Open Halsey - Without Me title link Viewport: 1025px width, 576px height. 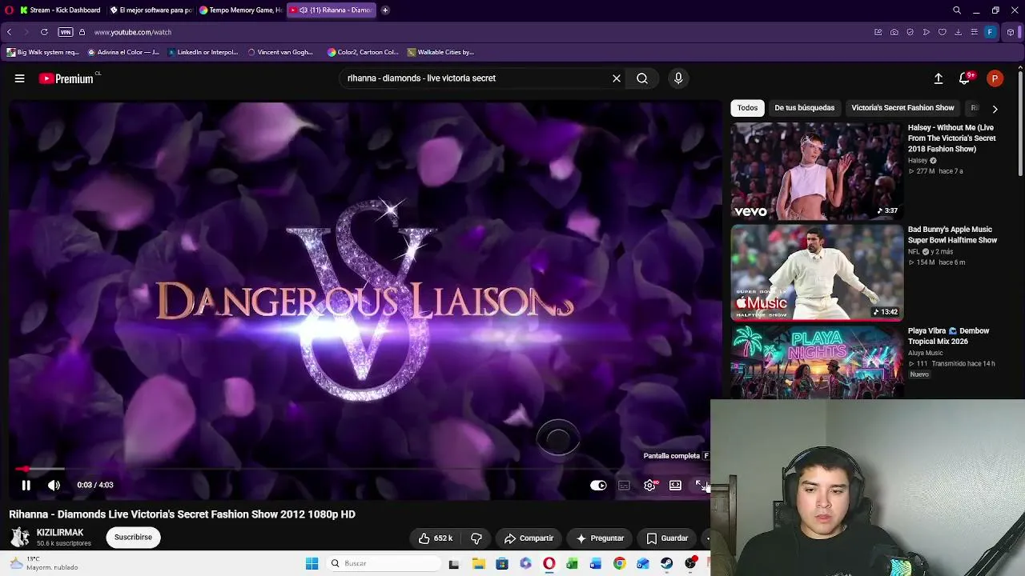point(952,138)
